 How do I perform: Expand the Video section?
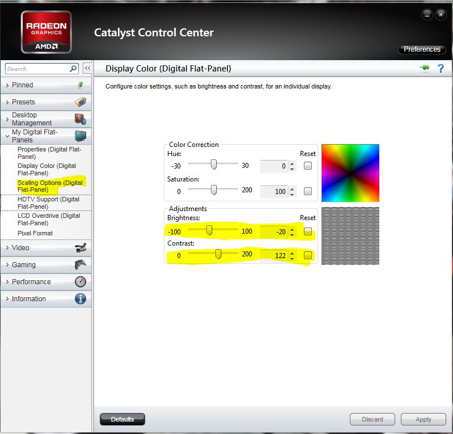tap(7, 248)
